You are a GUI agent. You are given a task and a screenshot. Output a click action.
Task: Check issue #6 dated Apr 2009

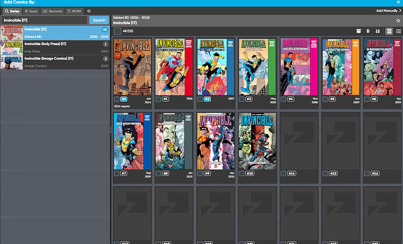(367, 99)
